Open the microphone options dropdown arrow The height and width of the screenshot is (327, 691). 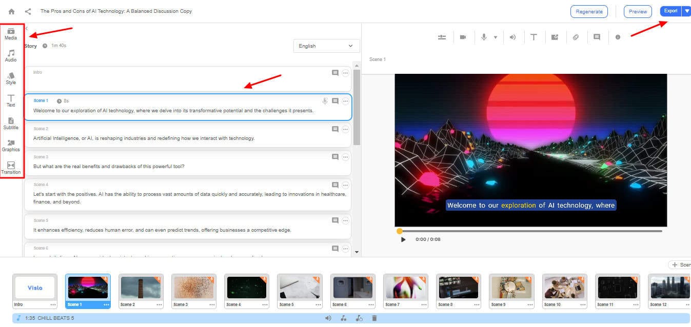495,37
